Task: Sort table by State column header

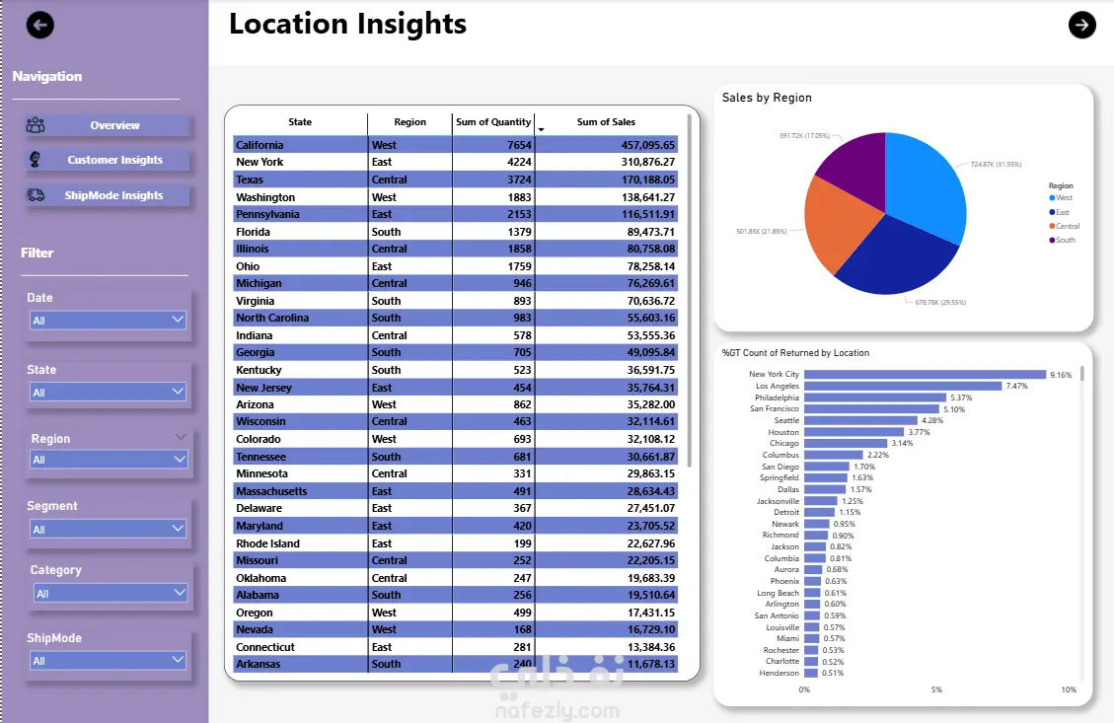Action: [300, 122]
